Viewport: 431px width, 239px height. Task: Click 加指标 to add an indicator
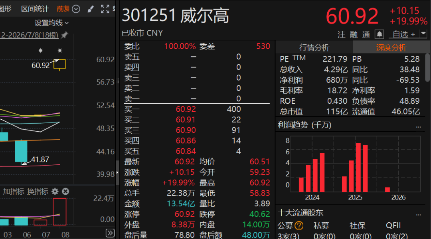tap(14, 192)
